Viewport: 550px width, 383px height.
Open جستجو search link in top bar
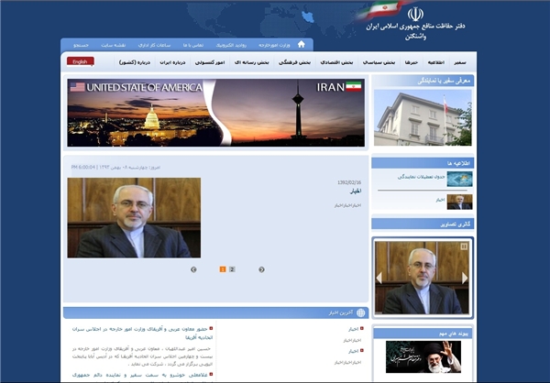(x=81, y=45)
